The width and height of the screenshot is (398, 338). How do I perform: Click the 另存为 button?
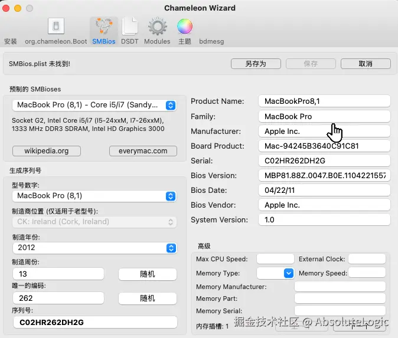tap(256, 64)
